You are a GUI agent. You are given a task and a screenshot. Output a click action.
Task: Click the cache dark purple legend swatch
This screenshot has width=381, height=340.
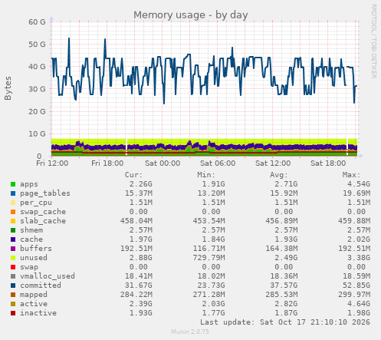click(13, 239)
